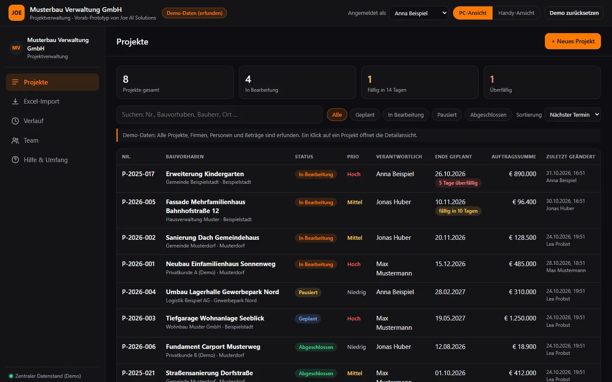The image size is (612, 382).
Task: Filter projects by Geplant
Action: (365, 115)
